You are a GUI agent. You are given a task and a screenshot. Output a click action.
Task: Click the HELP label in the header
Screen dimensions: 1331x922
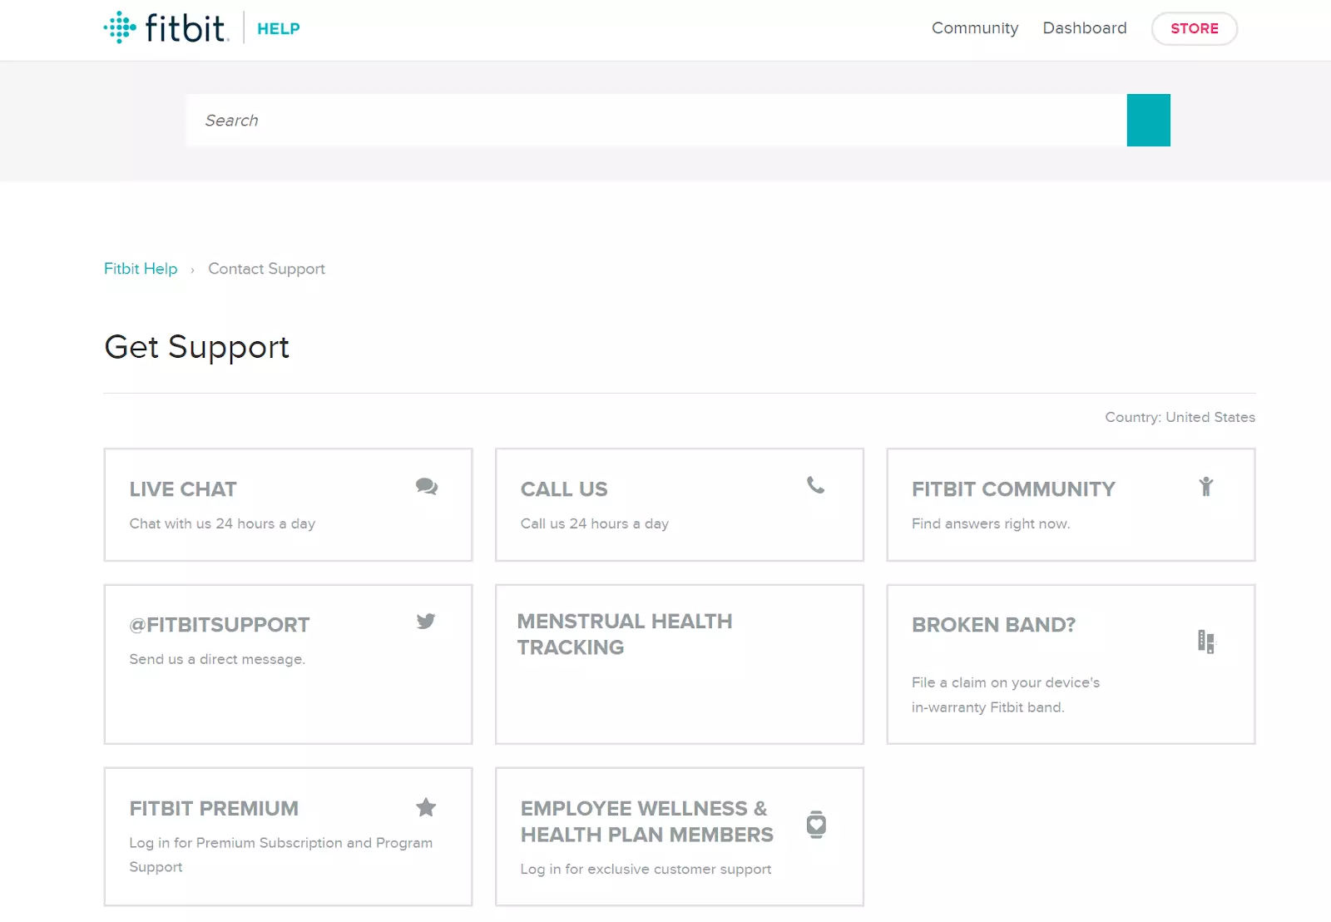tap(279, 28)
